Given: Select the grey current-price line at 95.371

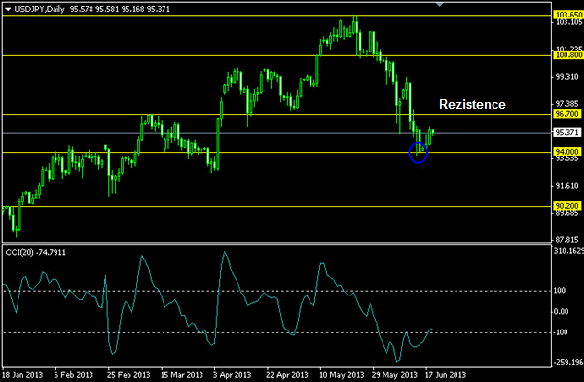Looking at the screenshot, I should pos(276,133).
